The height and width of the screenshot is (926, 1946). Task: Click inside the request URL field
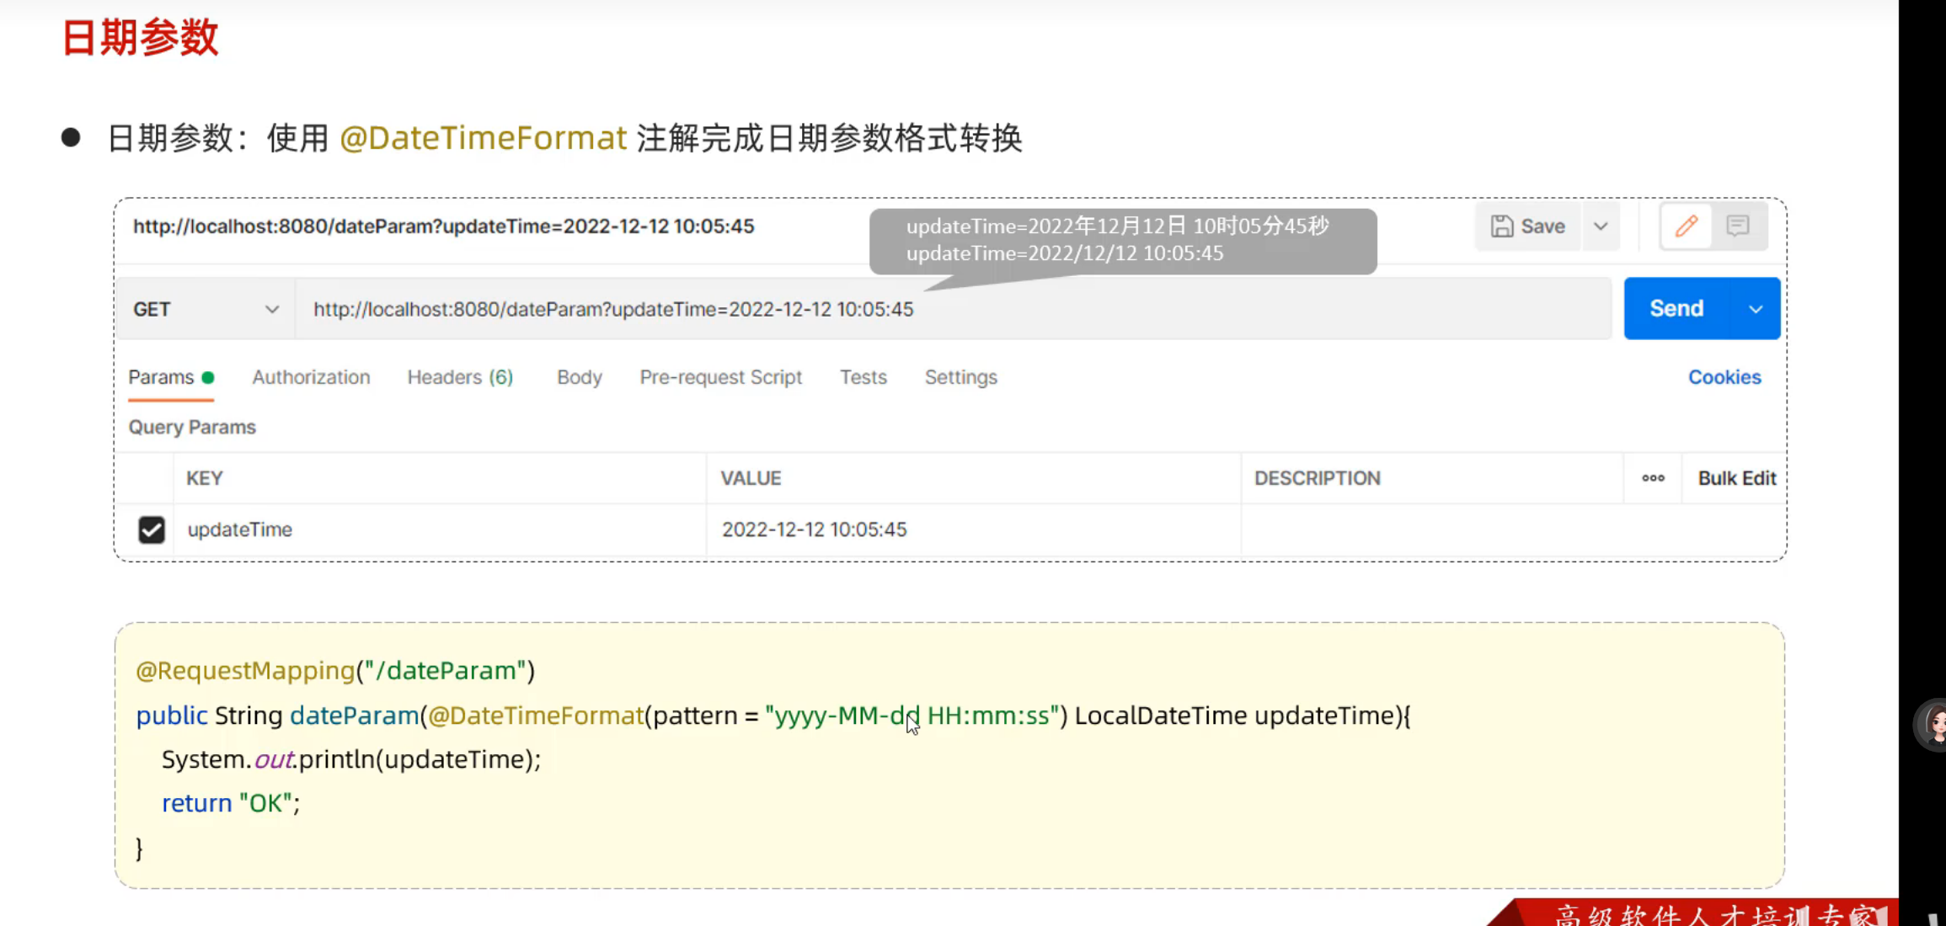pyautogui.click(x=952, y=309)
